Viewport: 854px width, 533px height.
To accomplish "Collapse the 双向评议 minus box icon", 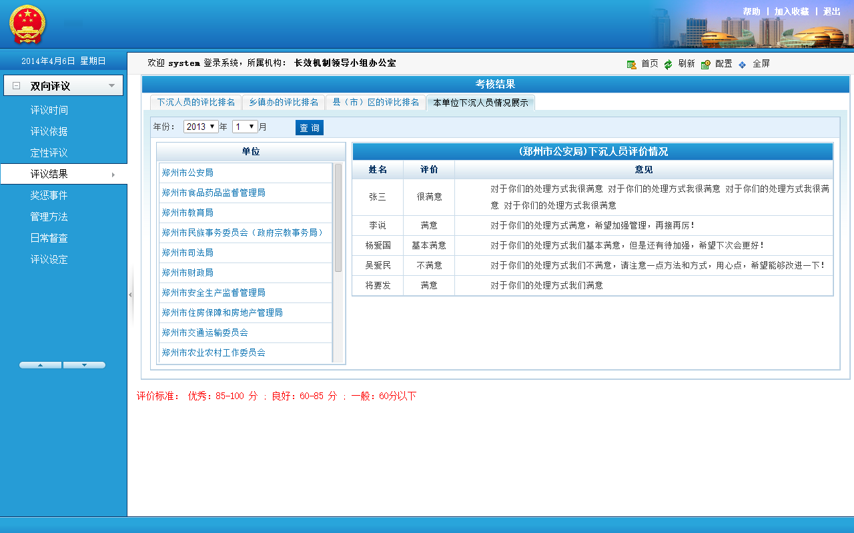I will point(17,86).
